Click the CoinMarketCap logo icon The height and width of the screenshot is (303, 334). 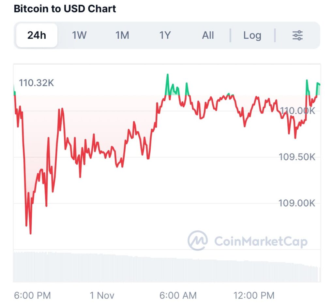197,241
